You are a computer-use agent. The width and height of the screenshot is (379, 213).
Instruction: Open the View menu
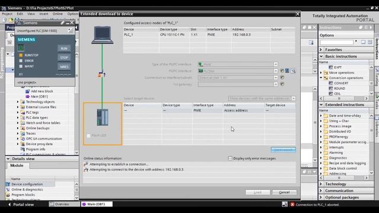click(31, 14)
